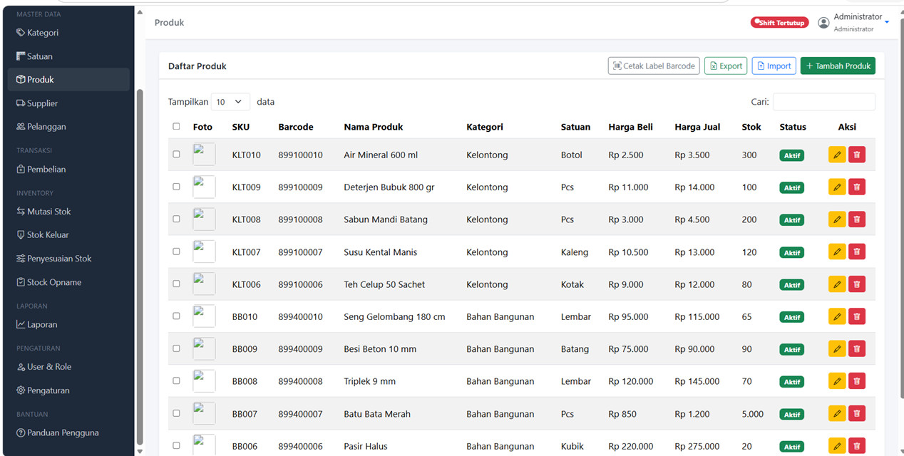Open the Tampilkan rows-per-page dropdown
Screen dimensions: 904x456
pyautogui.click(x=230, y=102)
